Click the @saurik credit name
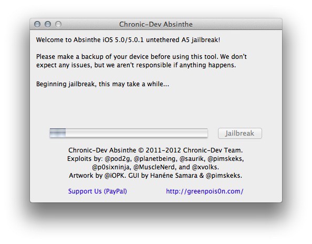The image size is (312, 244). tap(192, 159)
